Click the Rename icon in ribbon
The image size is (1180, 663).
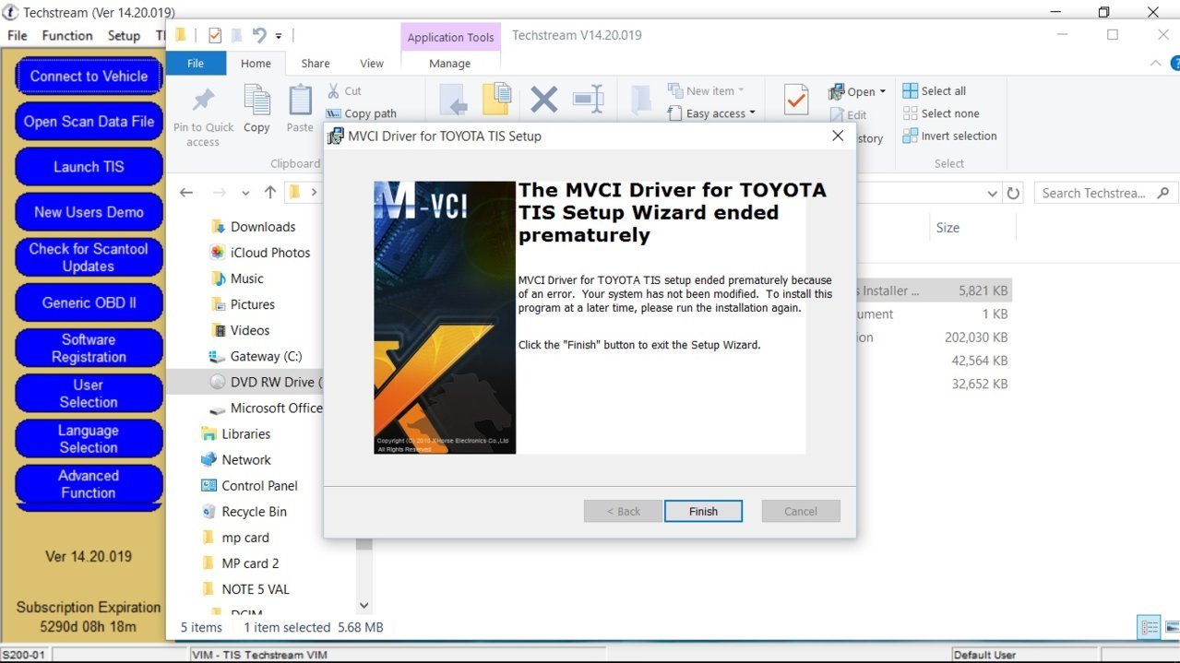click(588, 100)
